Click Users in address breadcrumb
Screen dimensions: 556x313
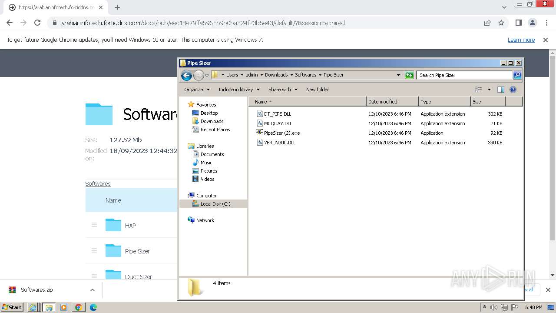[x=232, y=75]
